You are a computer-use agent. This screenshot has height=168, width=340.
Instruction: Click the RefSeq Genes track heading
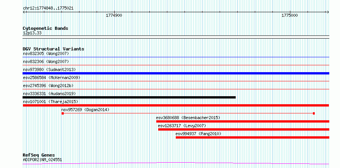(39, 155)
